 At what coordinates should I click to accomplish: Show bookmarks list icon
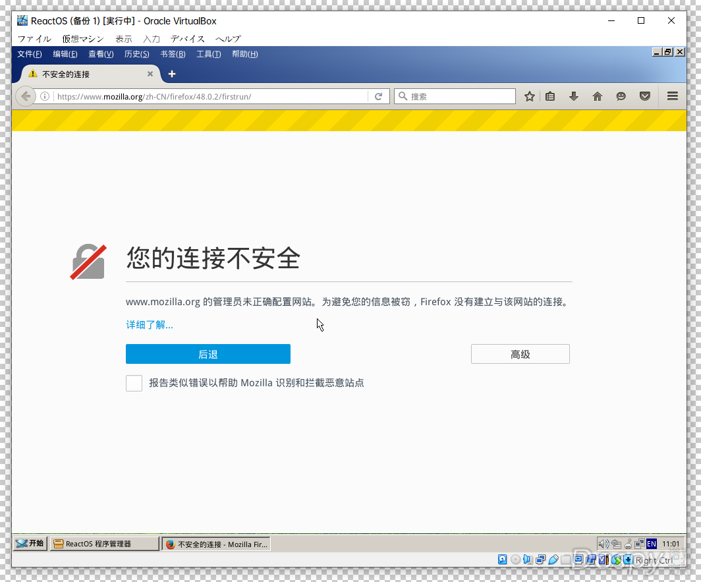[550, 96]
